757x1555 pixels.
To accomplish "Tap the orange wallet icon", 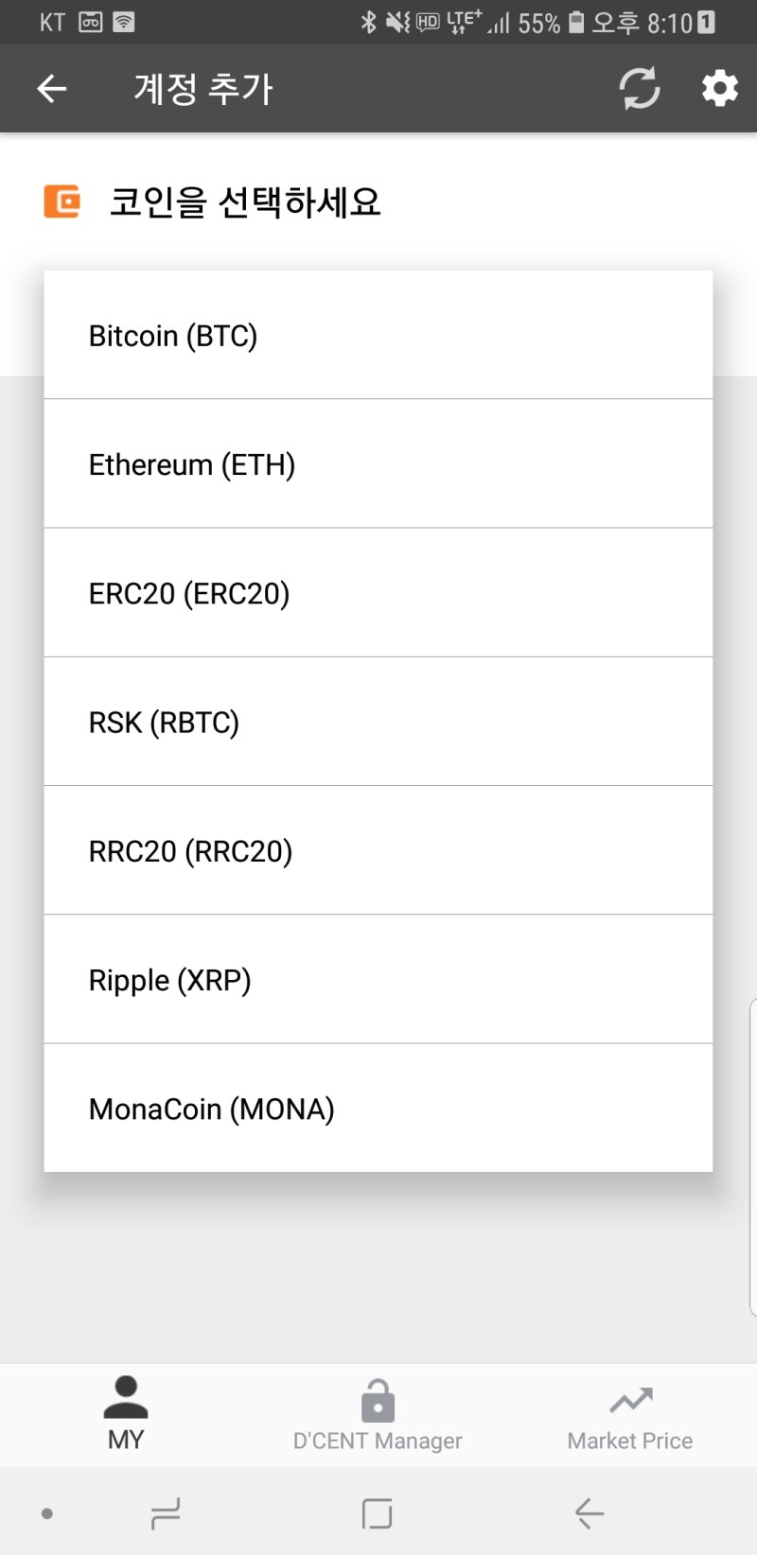I will (62, 201).
